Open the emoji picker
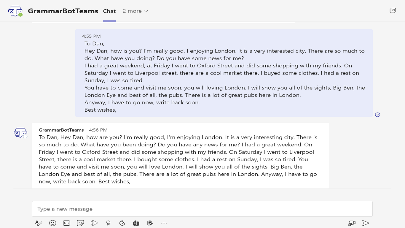 coord(52,223)
